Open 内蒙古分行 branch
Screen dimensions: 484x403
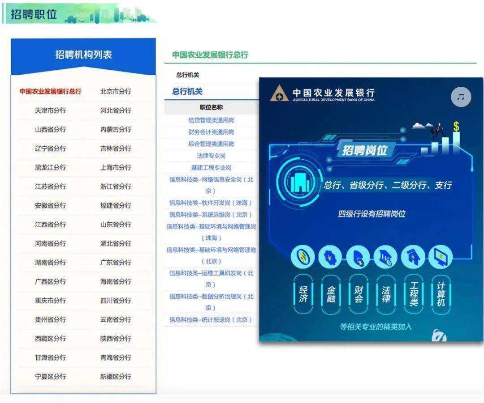(116, 129)
